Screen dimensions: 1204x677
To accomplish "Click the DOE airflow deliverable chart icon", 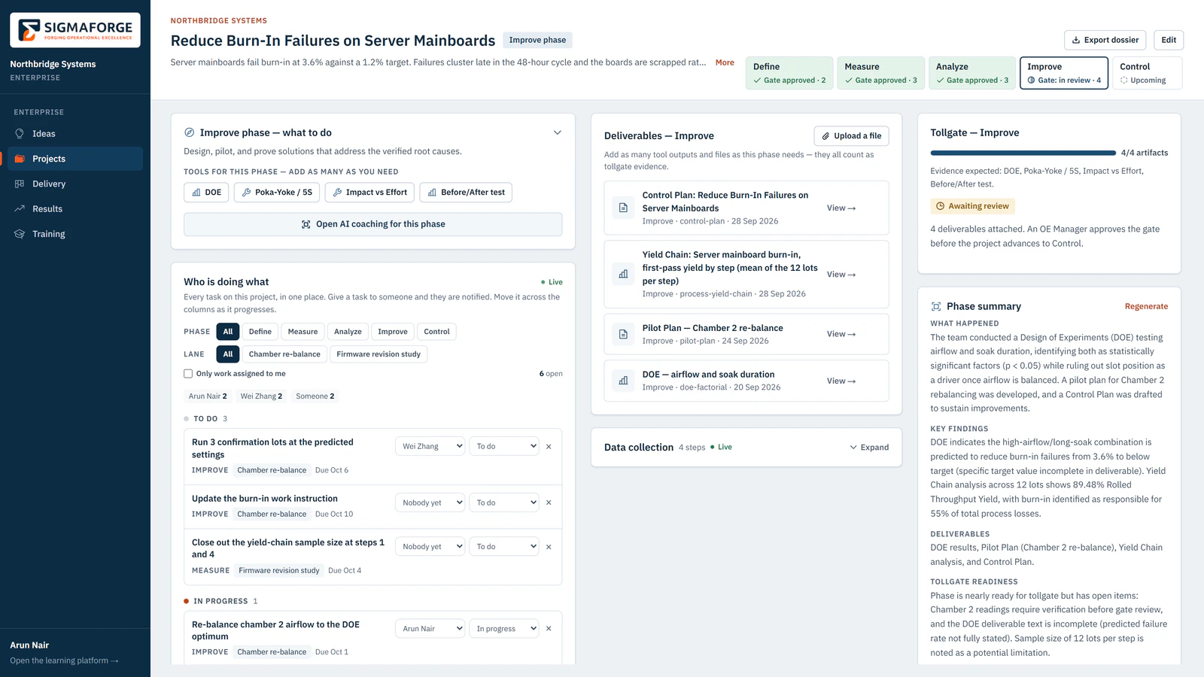I will [x=623, y=381].
